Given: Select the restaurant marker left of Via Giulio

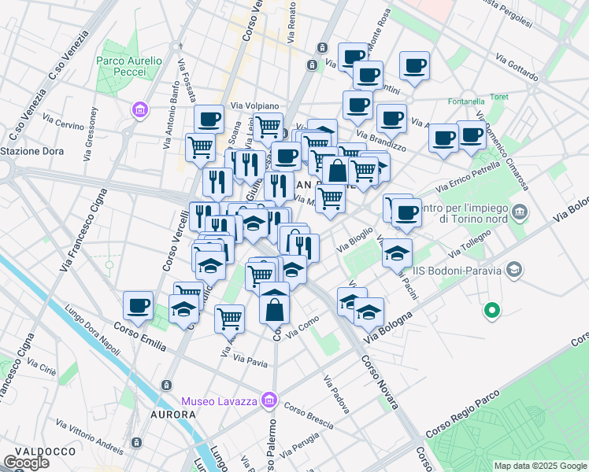Looking at the screenshot, I should pyautogui.click(x=217, y=182).
